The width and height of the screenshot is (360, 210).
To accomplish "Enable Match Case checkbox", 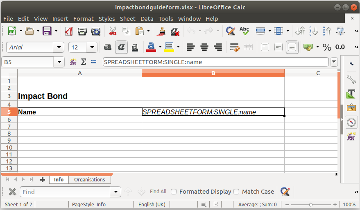I will [236, 192].
